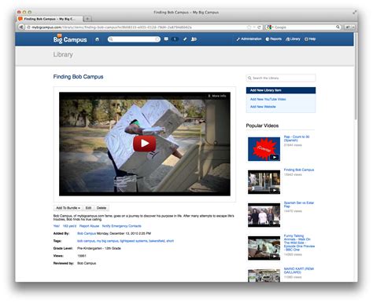Open Funny Talking Animals video thumbnail
The height and width of the screenshot is (303, 373).
264,248
